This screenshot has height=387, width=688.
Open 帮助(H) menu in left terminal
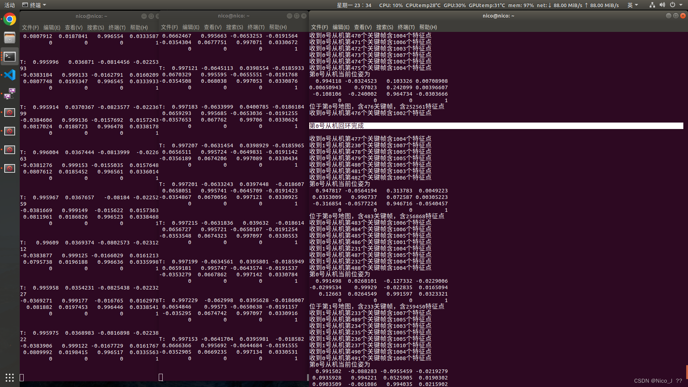(x=139, y=27)
